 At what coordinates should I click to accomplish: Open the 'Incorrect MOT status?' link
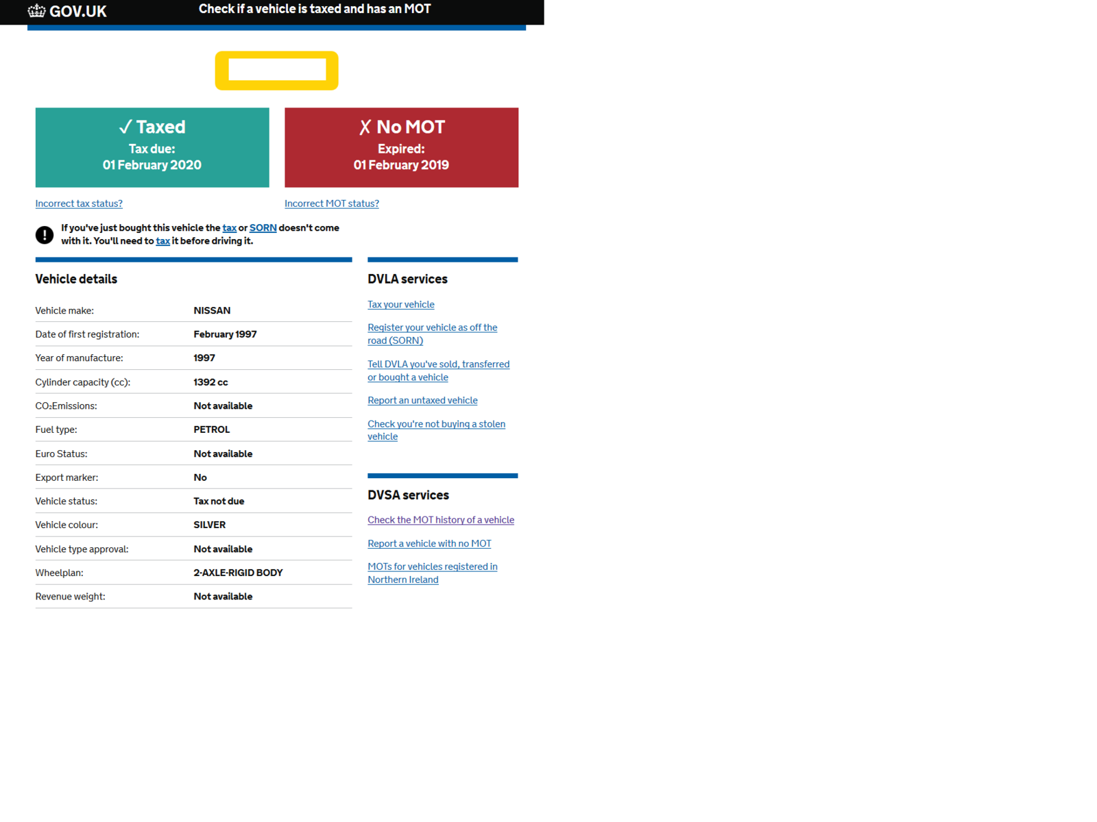tap(331, 203)
